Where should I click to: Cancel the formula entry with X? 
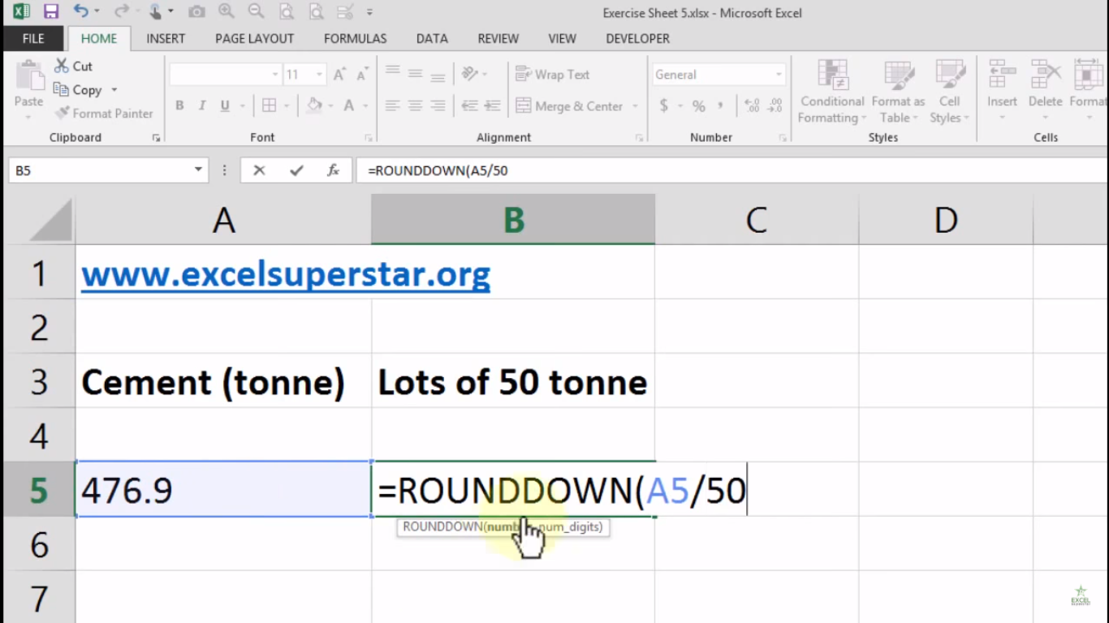click(x=259, y=170)
